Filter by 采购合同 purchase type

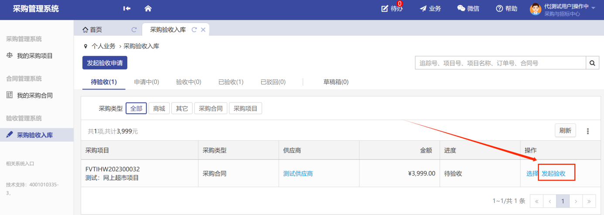(x=211, y=109)
